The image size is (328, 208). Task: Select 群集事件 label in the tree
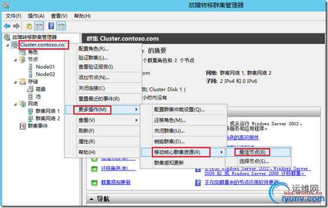(x=38, y=126)
